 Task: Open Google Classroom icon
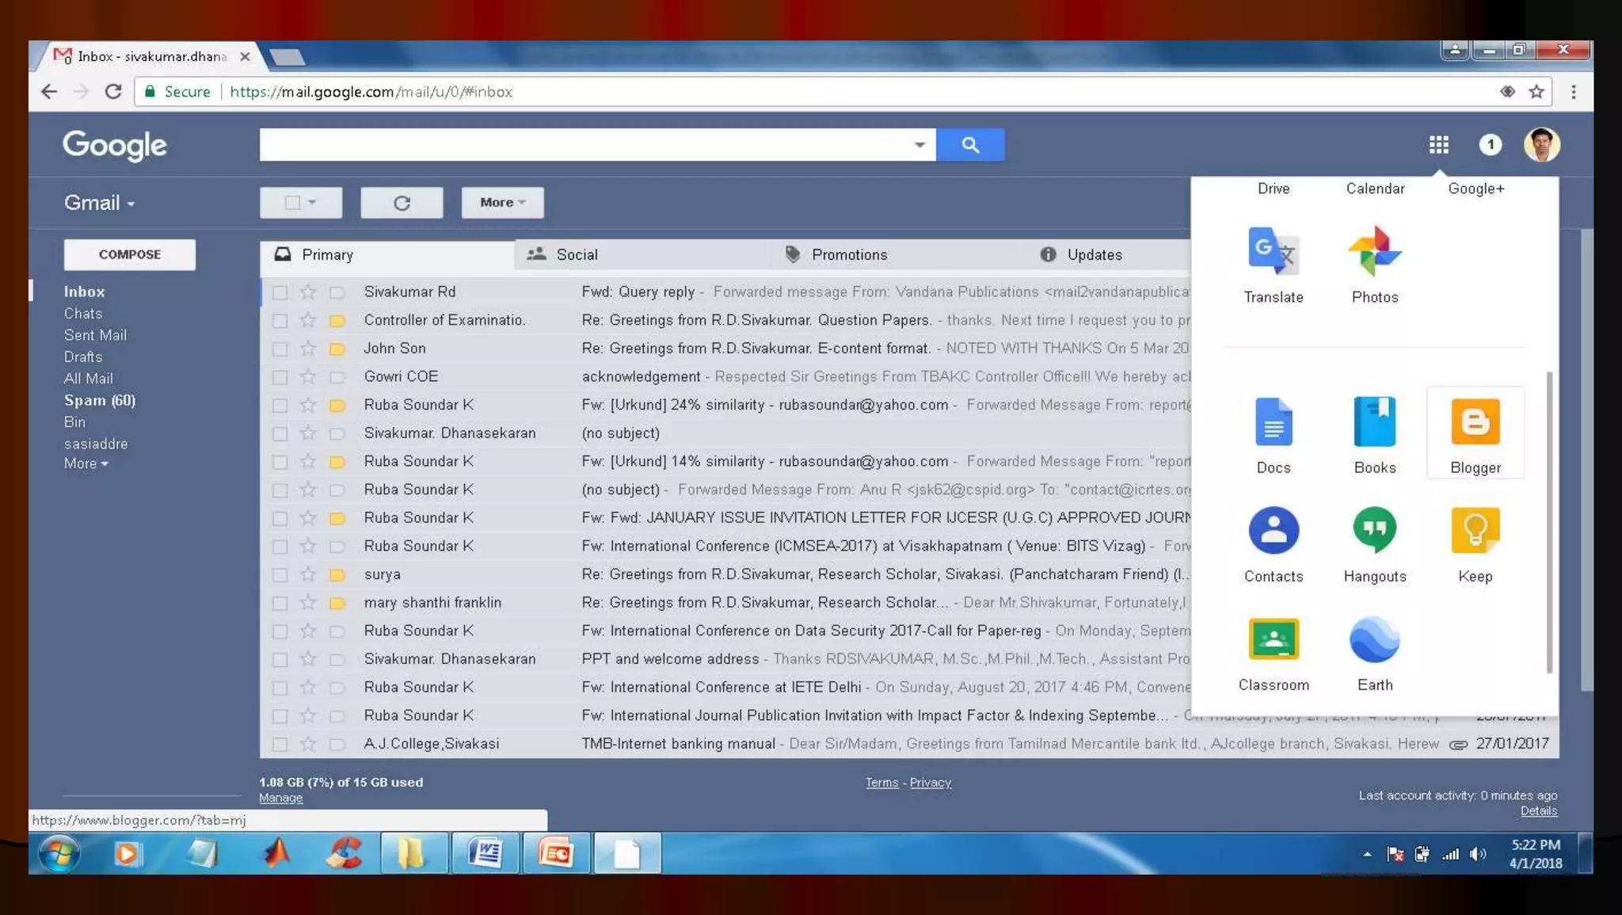[1273, 639]
